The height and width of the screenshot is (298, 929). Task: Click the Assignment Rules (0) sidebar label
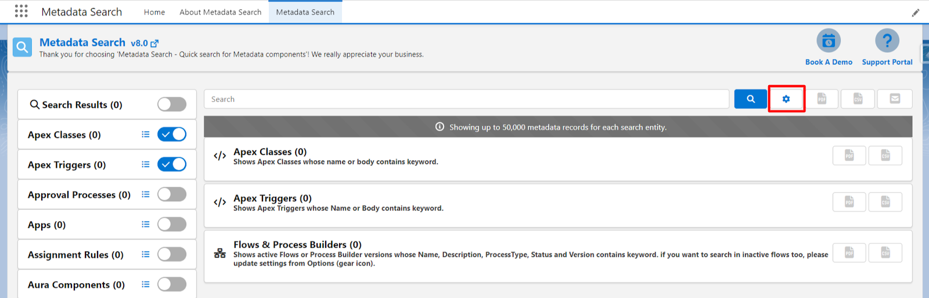click(x=75, y=255)
